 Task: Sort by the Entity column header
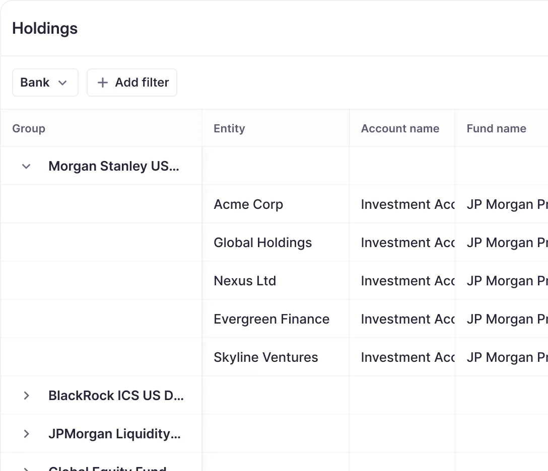tap(229, 128)
